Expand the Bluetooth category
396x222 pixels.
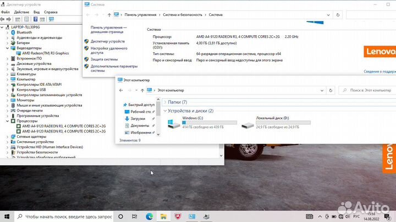pyautogui.click(x=7, y=32)
